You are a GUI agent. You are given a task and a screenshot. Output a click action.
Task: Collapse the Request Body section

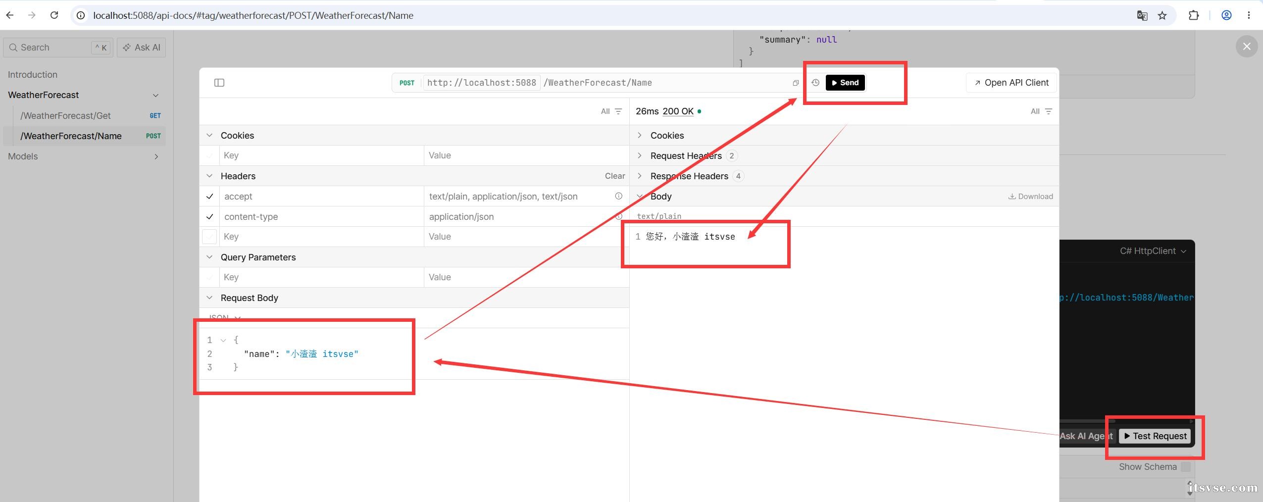coord(209,298)
